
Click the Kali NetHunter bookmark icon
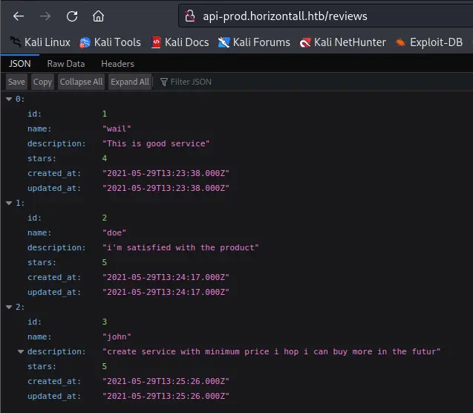tap(305, 42)
